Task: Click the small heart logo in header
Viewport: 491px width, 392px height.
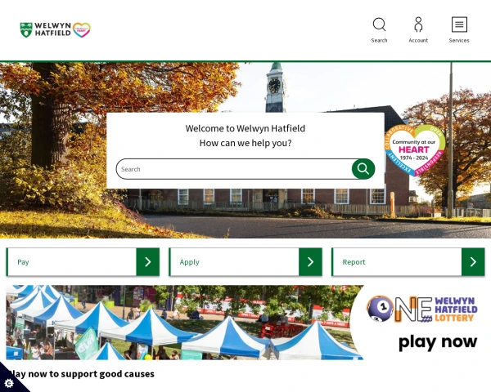Action: (x=82, y=30)
